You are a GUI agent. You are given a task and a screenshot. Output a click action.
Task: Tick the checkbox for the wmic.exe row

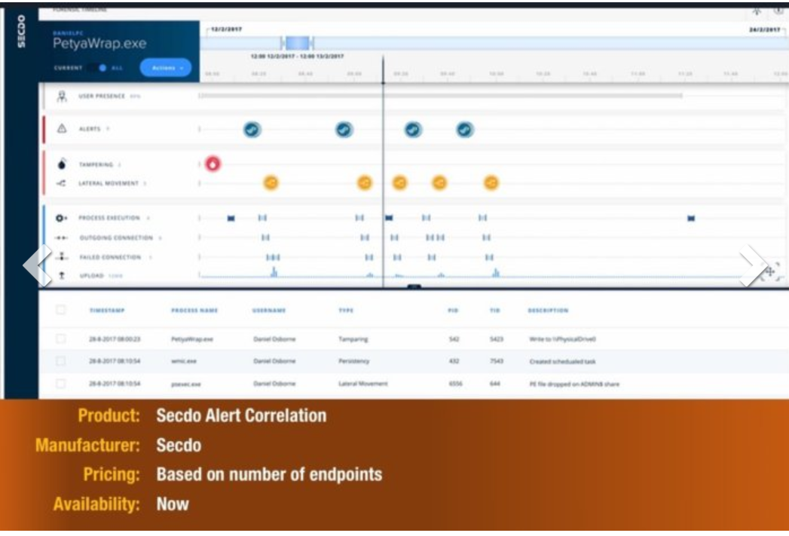(61, 361)
